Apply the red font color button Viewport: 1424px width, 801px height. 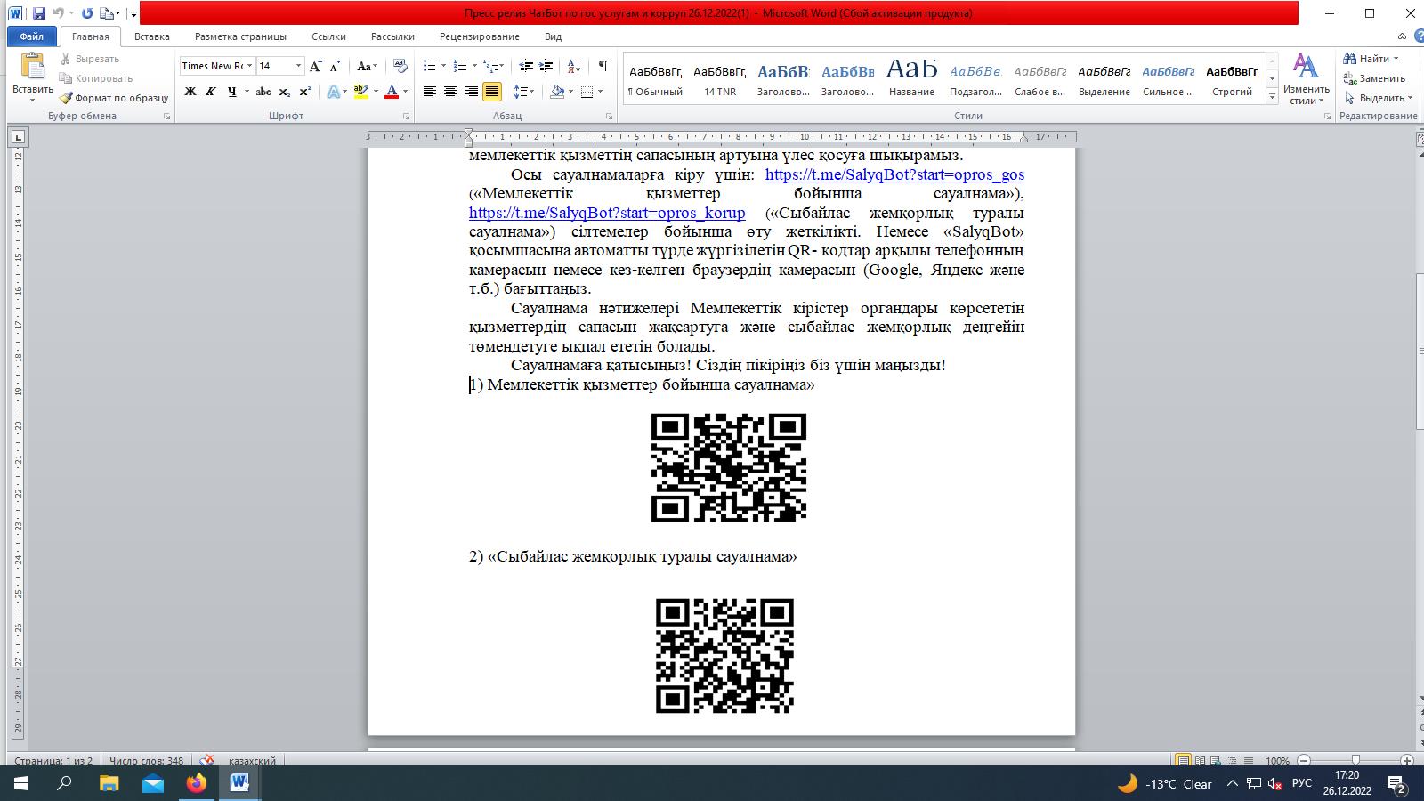(x=392, y=92)
